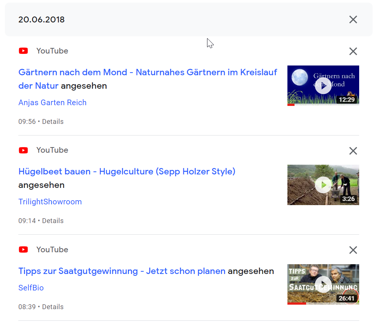Play the 12:29 moon gardening thumbnail
Screen dimensions: 376x323
coord(323,86)
